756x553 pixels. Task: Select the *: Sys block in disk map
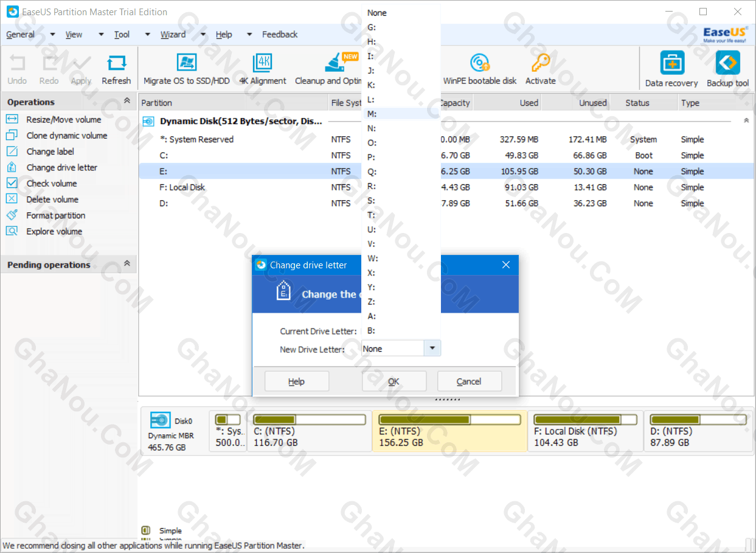coord(228,431)
